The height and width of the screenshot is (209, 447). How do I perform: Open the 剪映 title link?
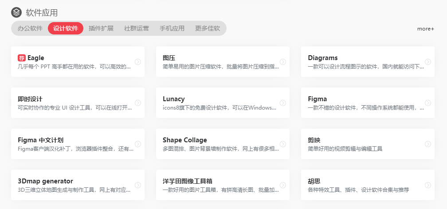coord(314,140)
